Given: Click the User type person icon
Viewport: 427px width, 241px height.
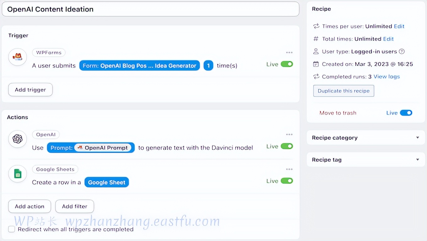Looking at the screenshot, I should pos(316,52).
